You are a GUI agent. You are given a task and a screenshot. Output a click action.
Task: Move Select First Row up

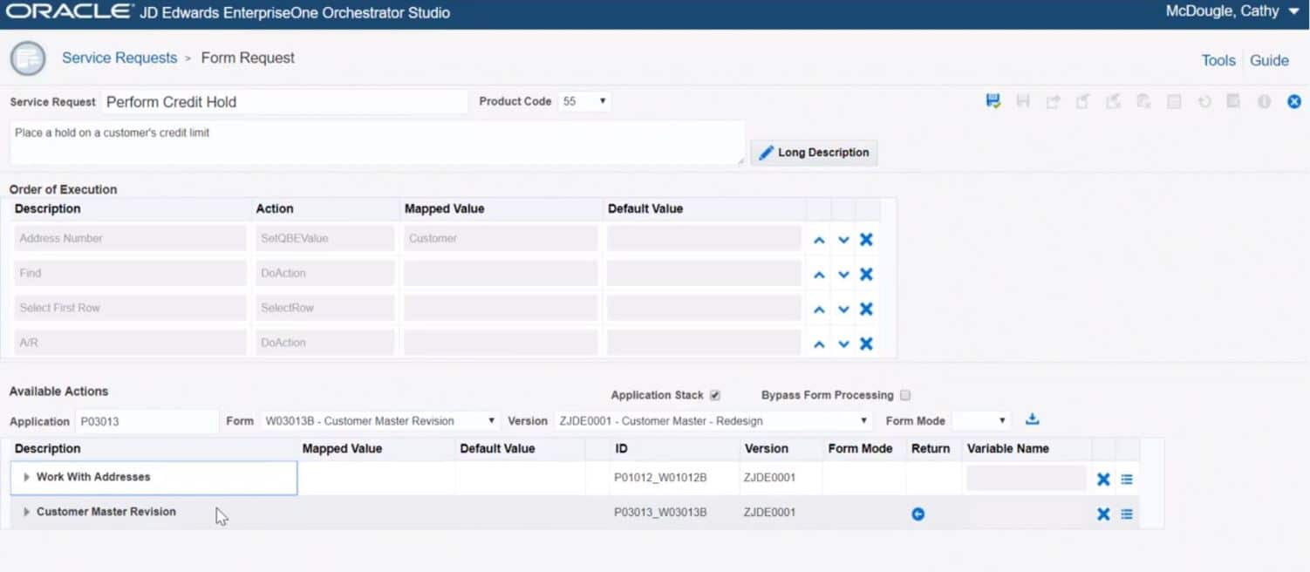click(819, 309)
